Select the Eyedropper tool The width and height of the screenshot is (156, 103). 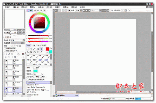pyautogui.click(x=41, y=52)
